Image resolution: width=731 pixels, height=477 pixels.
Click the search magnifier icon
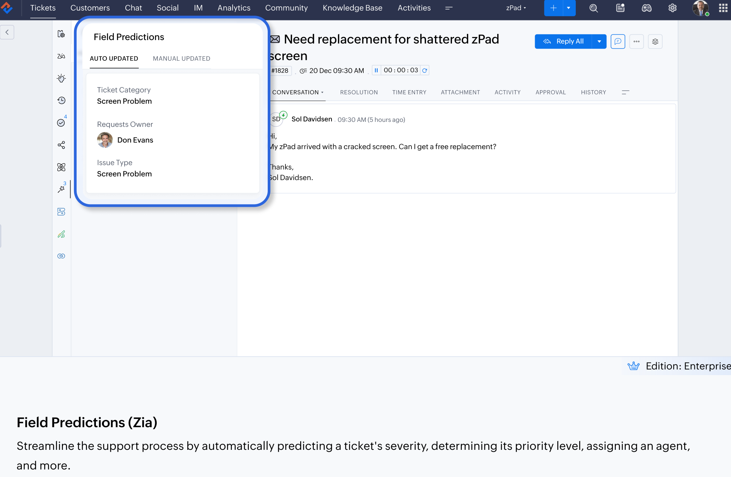pyautogui.click(x=594, y=8)
